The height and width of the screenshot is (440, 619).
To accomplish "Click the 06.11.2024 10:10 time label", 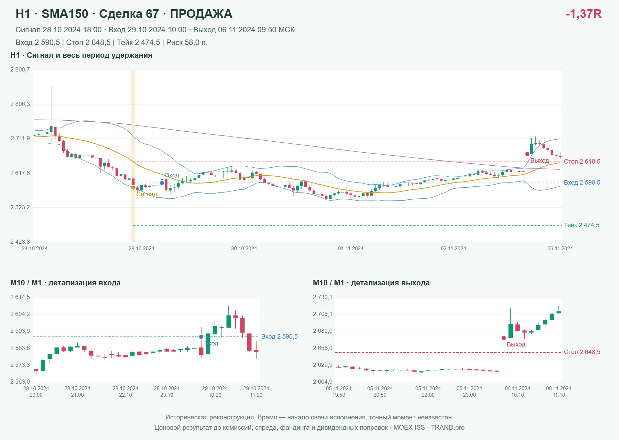I will click(x=518, y=392).
